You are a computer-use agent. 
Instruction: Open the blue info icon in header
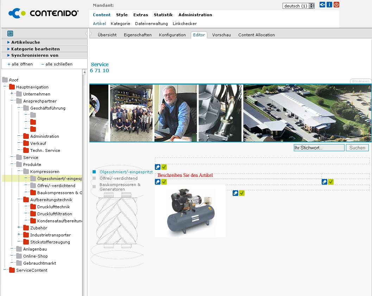[329, 5]
